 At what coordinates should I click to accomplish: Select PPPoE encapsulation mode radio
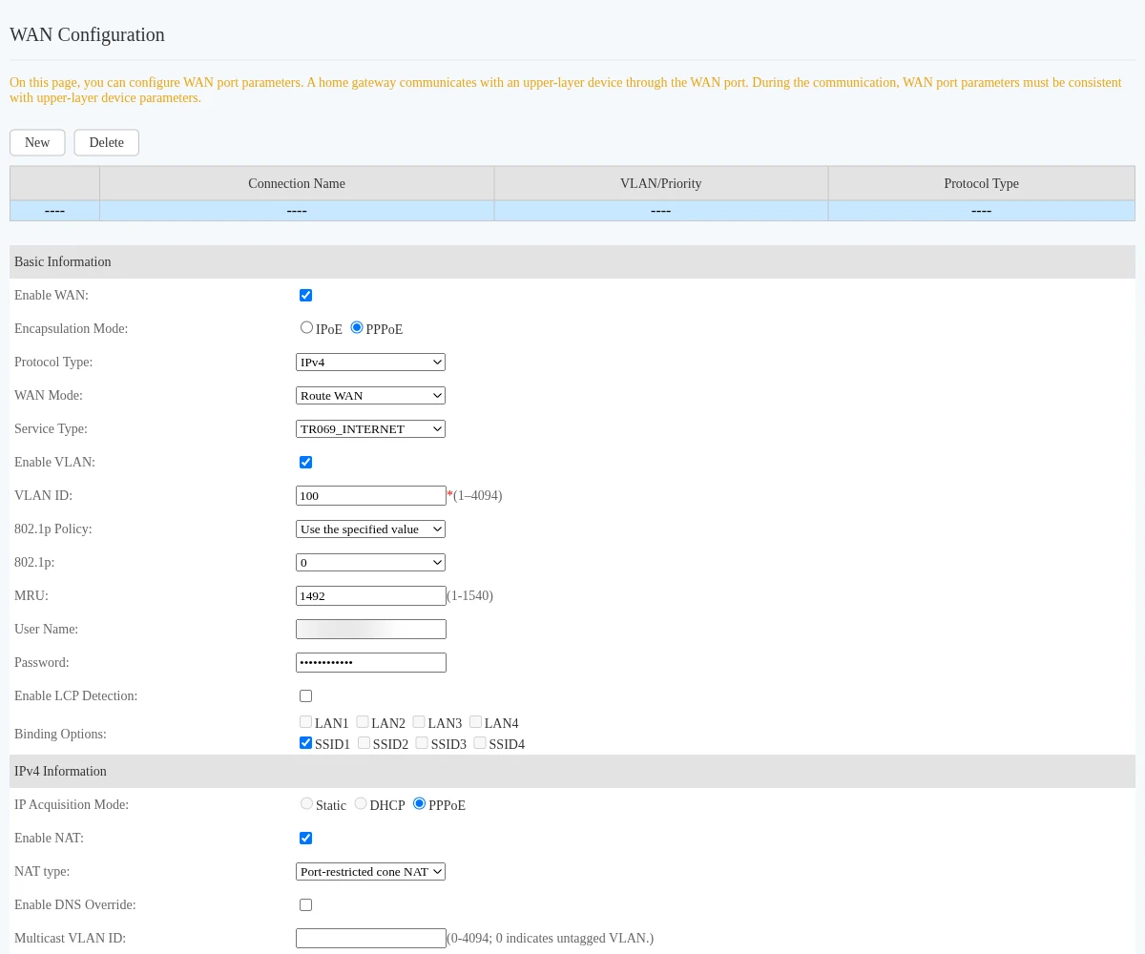[357, 327]
